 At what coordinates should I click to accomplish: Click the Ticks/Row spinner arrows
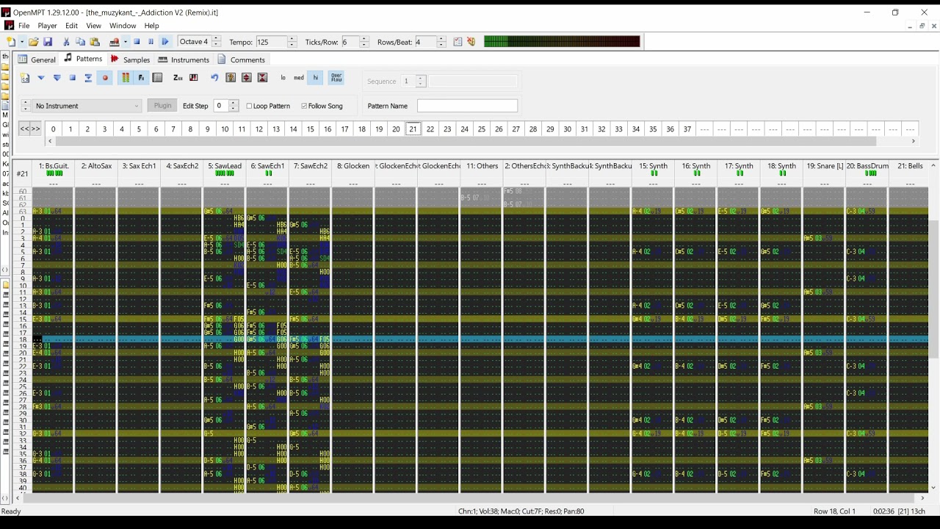(x=364, y=42)
